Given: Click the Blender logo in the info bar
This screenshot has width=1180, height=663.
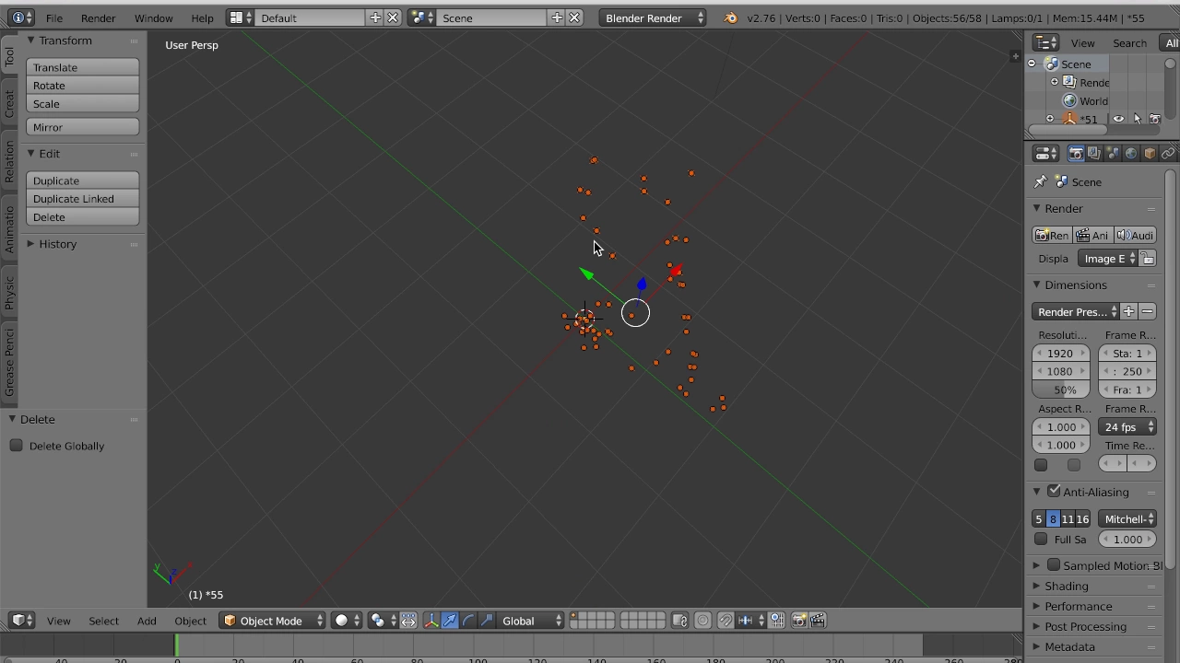Looking at the screenshot, I should point(730,17).
